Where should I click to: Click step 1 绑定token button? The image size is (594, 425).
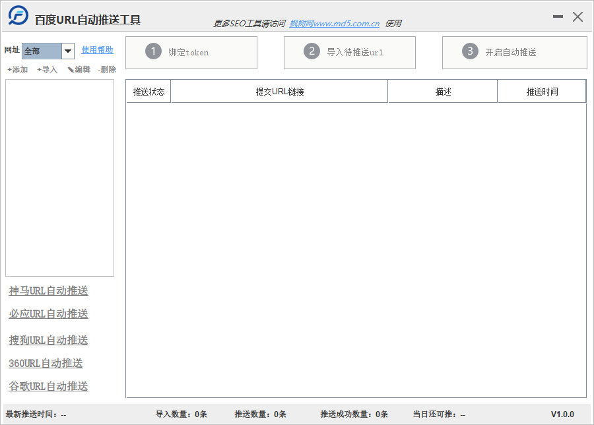[x=191, y=53]
